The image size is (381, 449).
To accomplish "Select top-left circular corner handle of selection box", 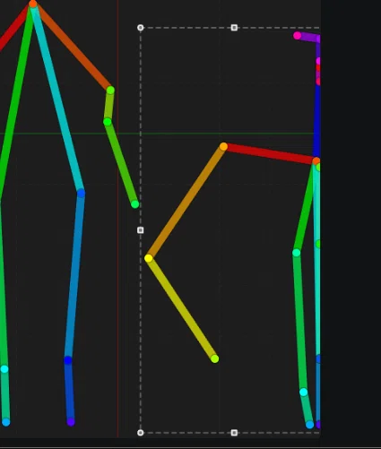I will click(x=141, y=28).
